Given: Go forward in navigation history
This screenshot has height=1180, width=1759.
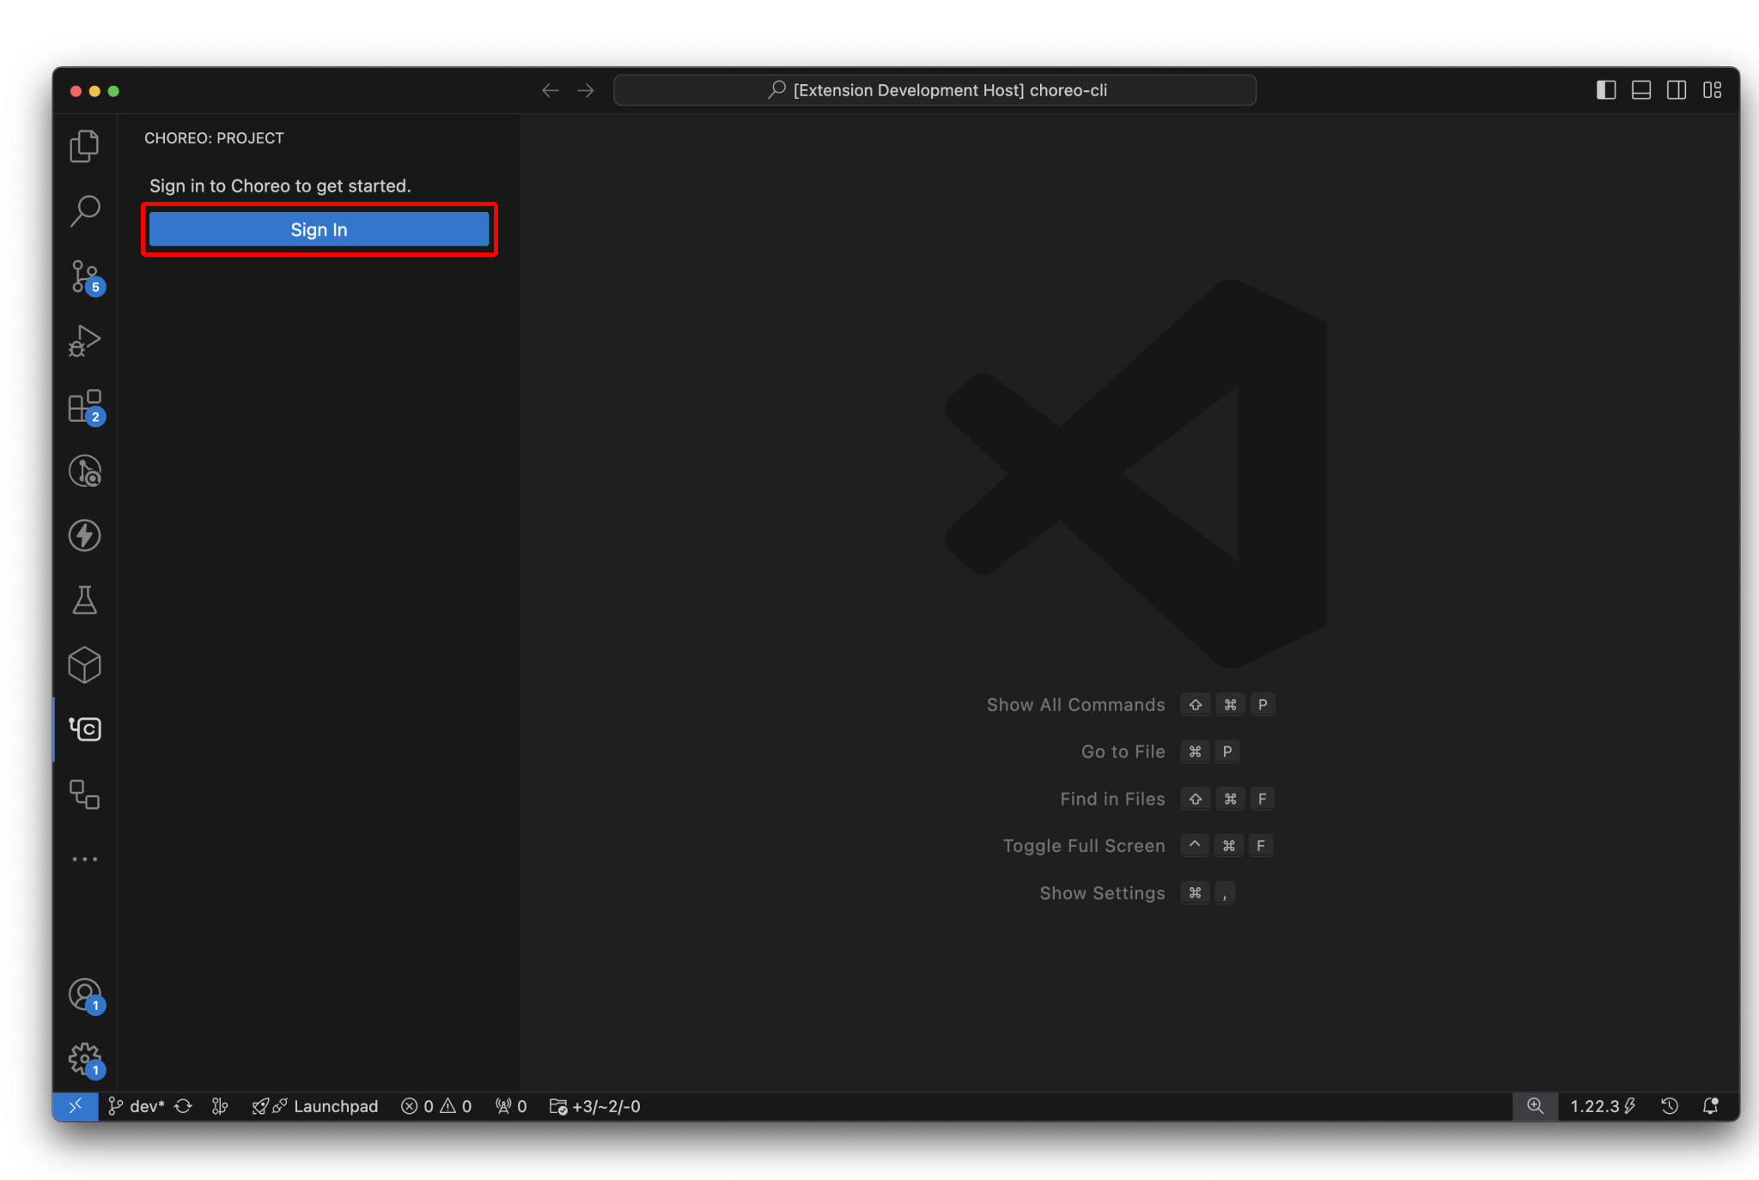Looking at the screenshot, I should click(x=586, y=90).
